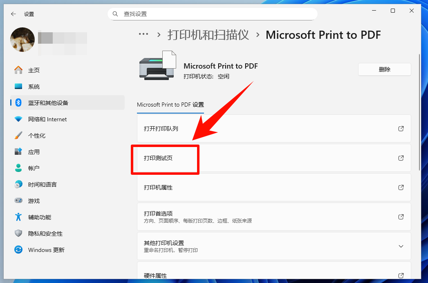This screenshot has height=283, width=428.
Task: Click the globe clock icon for 时间和语言
Action: [x=18, y=184]
